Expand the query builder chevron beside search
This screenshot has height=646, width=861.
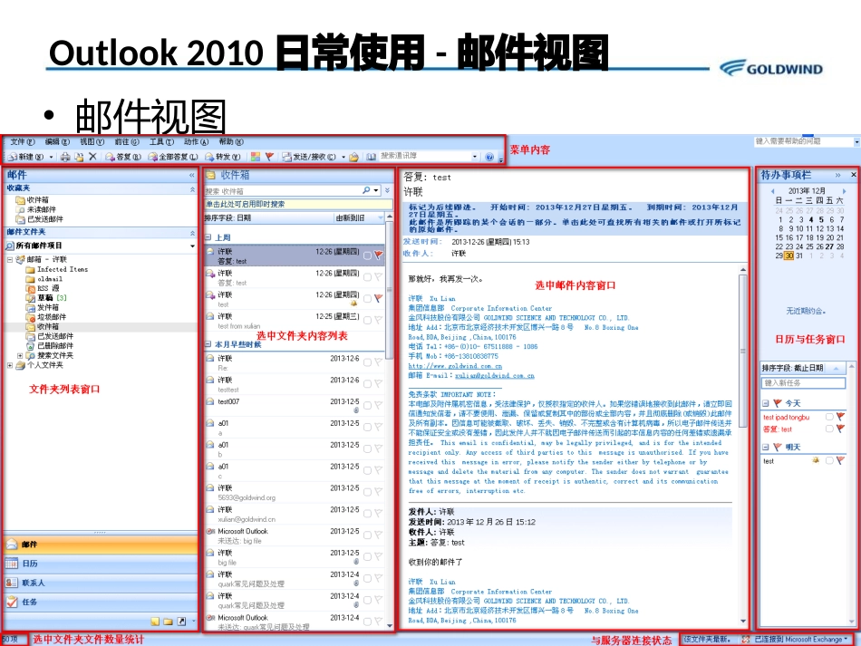tap(388, 190)
